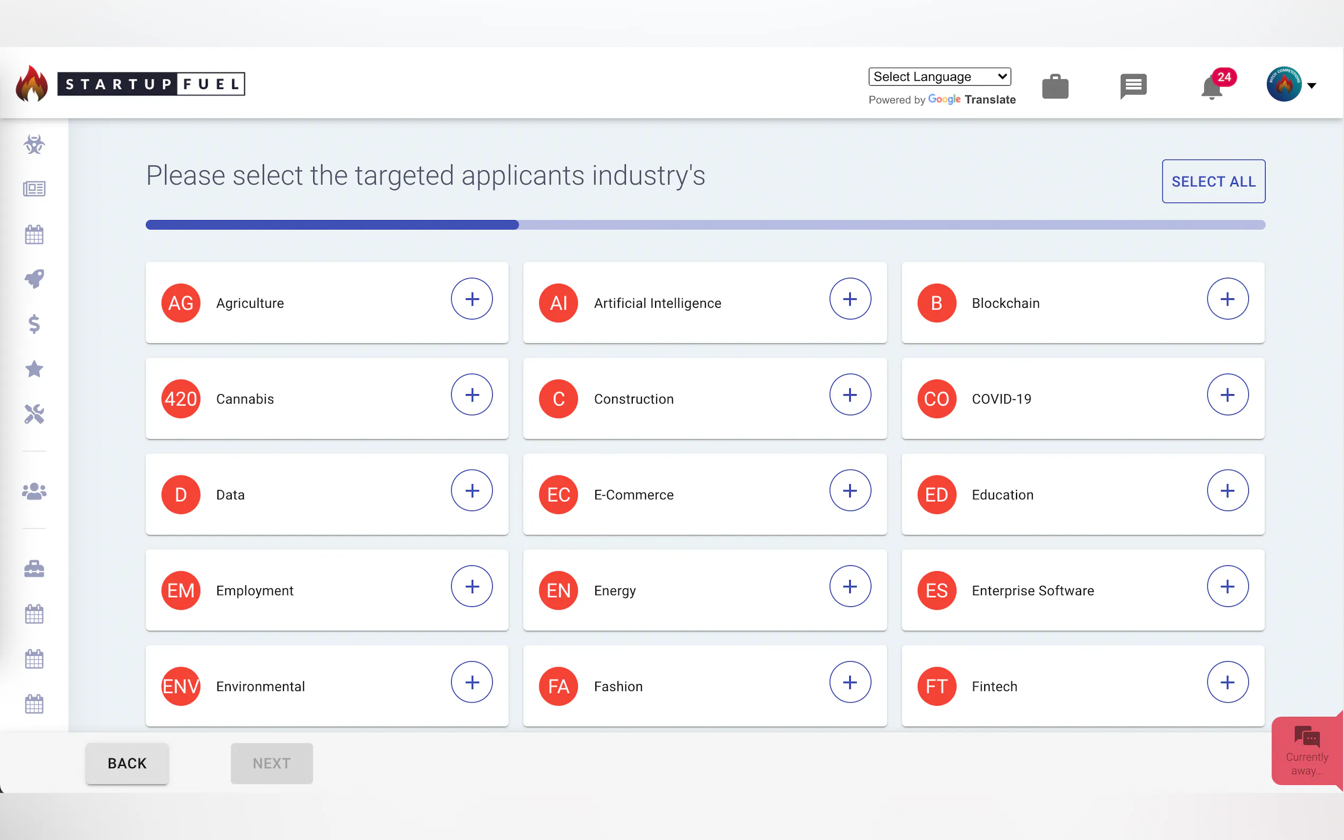Click the people group sidebar icon
1344x840 pixels.
coord(34,491)
